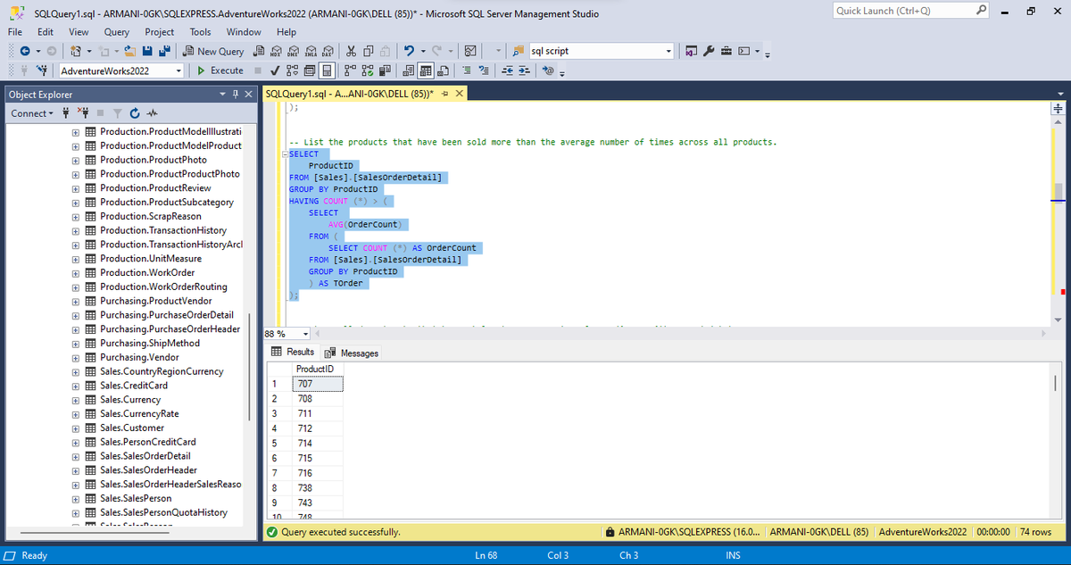Expand the Sales.SalesOrderDetail table node
This screenshot has height=565, width=1071.
[76, 456]
